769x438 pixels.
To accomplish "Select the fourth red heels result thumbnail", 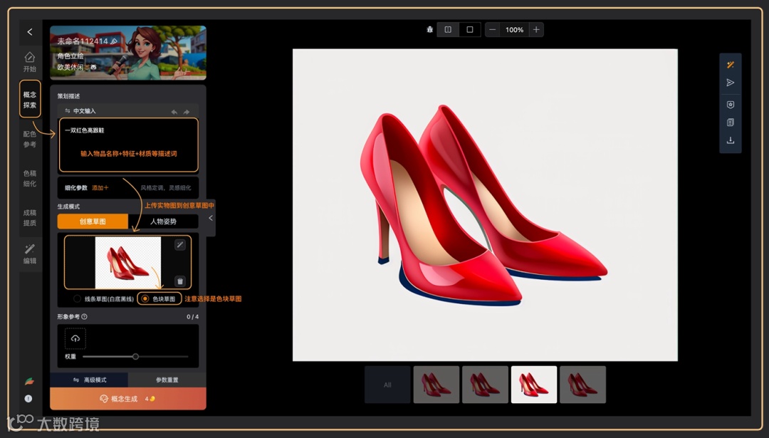I will (x=582, y=385).
